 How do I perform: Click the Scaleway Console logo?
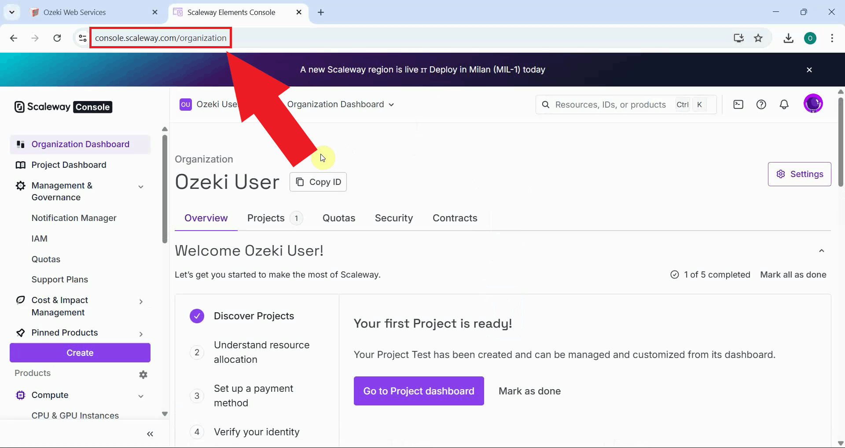pos(62,107)
